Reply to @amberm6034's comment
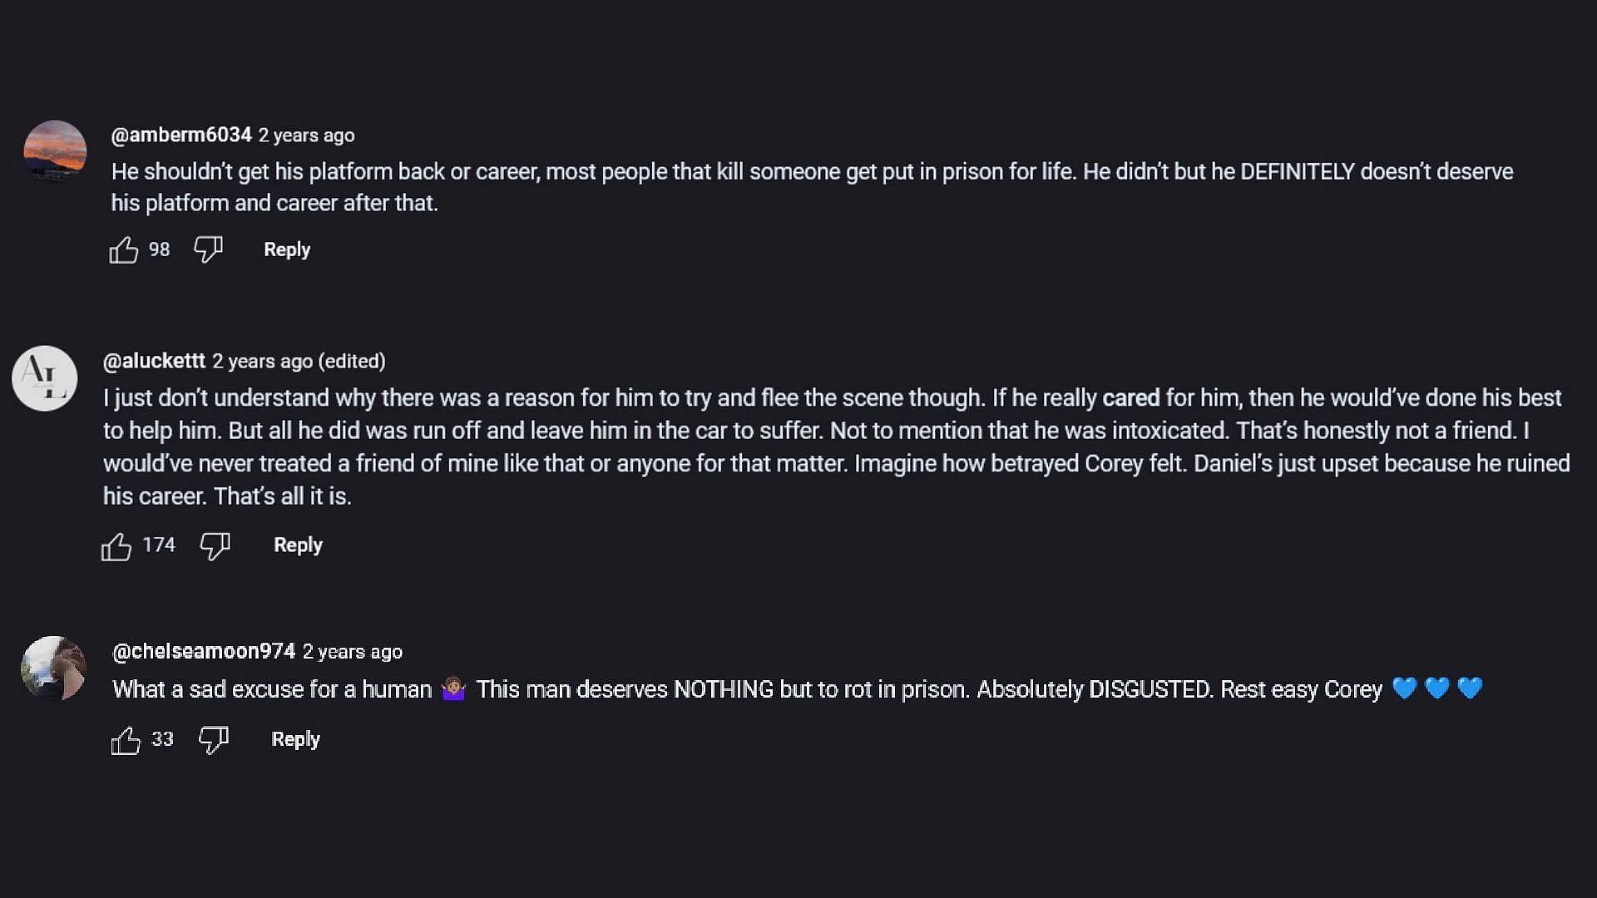 pyautogui.click(x=287, y=249)
